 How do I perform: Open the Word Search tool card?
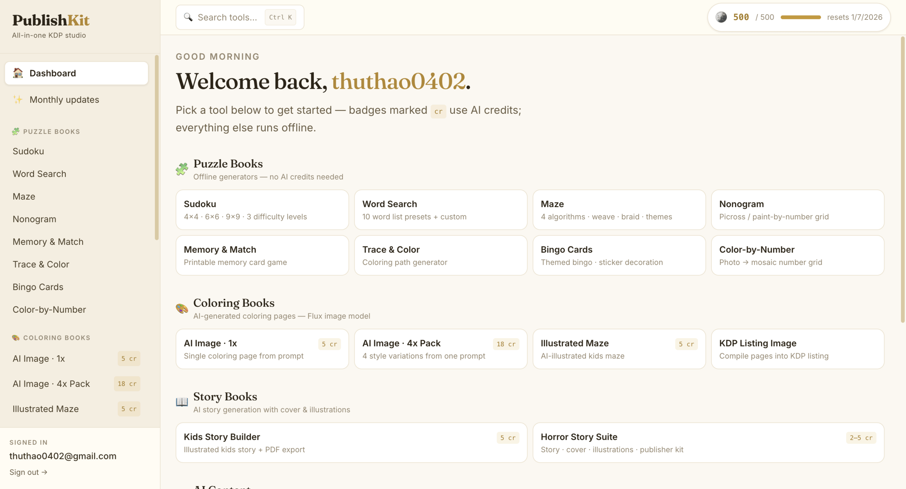click(441, 210)
